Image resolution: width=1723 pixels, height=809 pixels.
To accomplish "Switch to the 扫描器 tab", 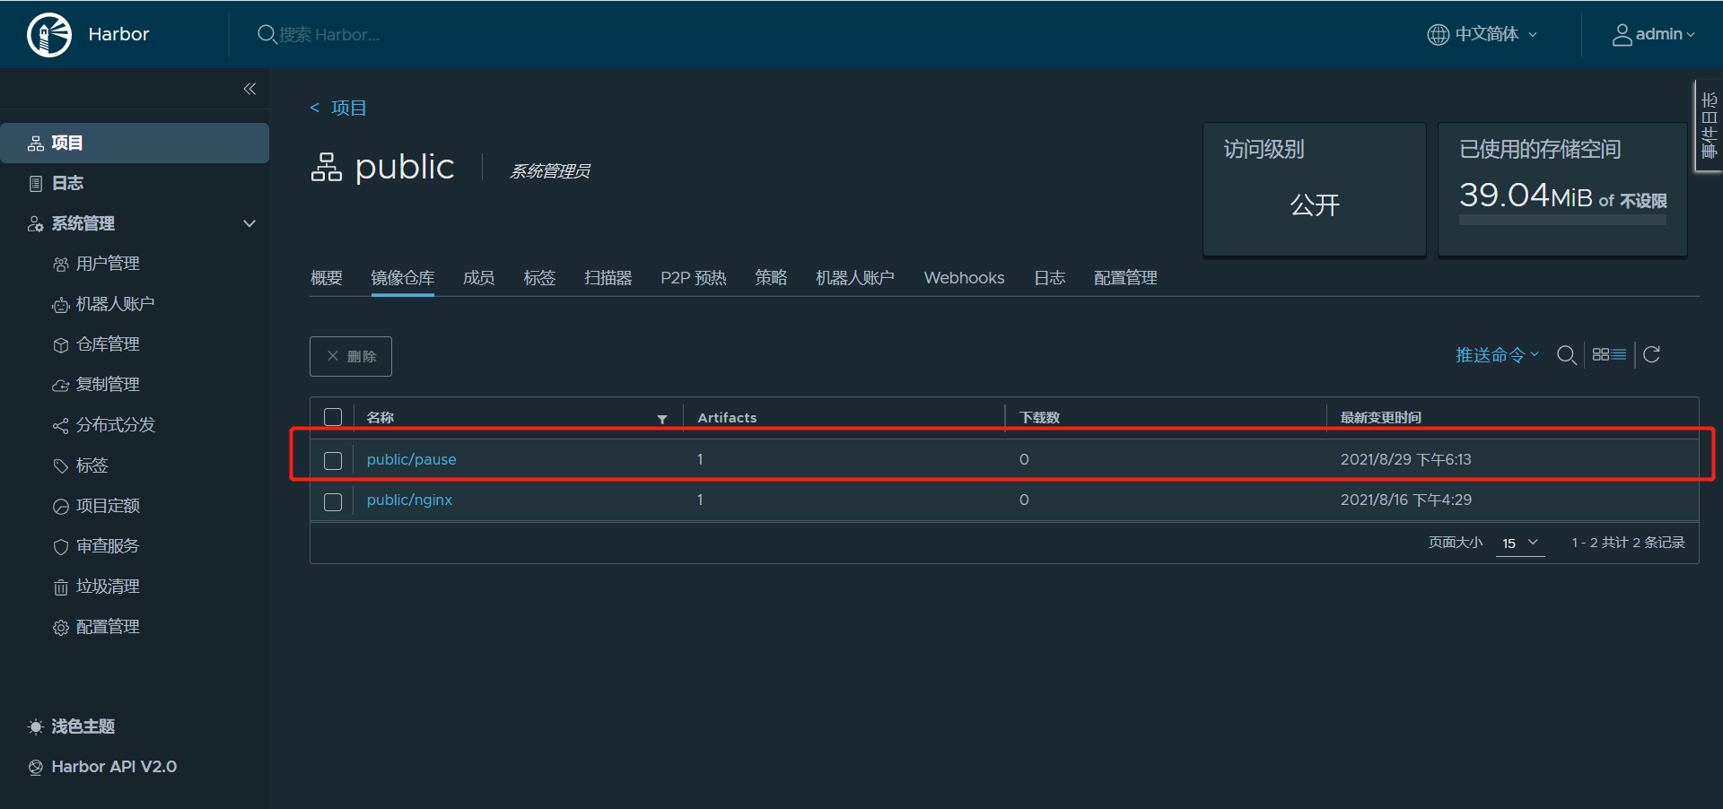I will tap(608, 278).
